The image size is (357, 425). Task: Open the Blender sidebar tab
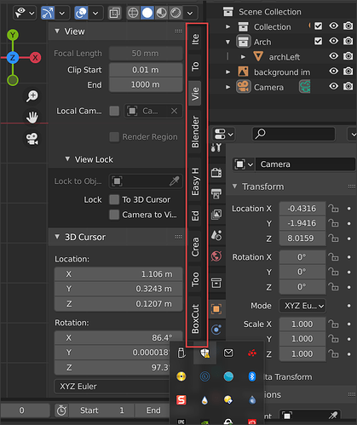tap(195, 132)
